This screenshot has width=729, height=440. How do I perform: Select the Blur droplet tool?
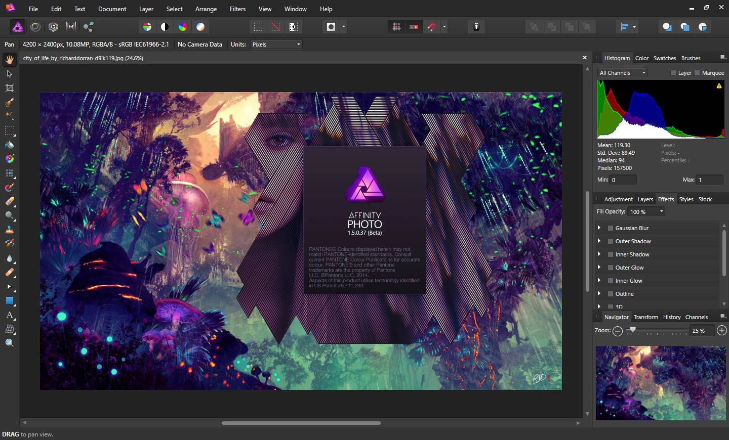[10, 258]
